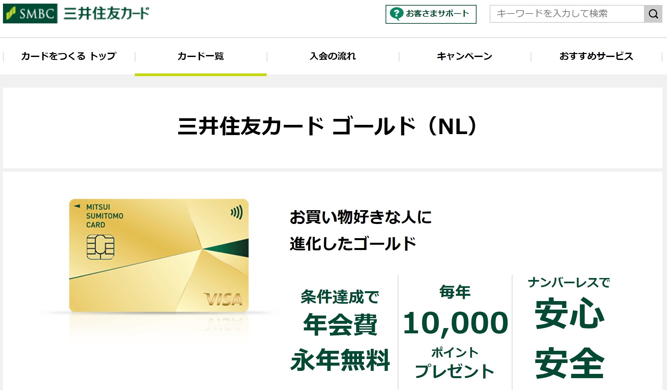Click the 三井住友カード ゴールド（NL） page heading
Image resolution: width=667 pixels, height=390 pixels.
327,126
